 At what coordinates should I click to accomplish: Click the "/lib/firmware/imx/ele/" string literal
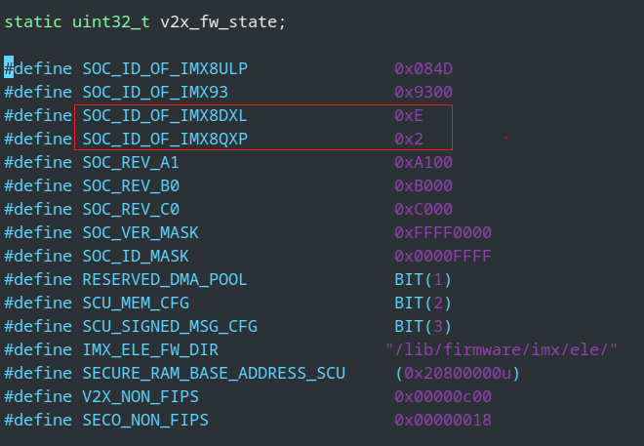[502, 349]
